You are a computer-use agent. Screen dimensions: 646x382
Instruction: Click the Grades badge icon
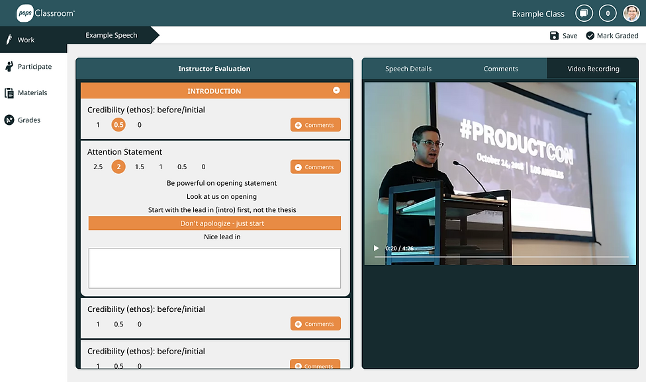tap(9, 120)
